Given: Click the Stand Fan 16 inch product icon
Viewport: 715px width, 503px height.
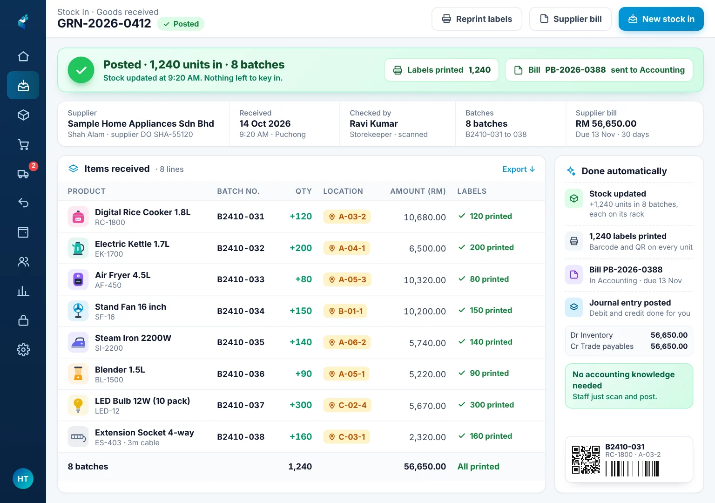Looking at the screenshot, I should (78, 311).
